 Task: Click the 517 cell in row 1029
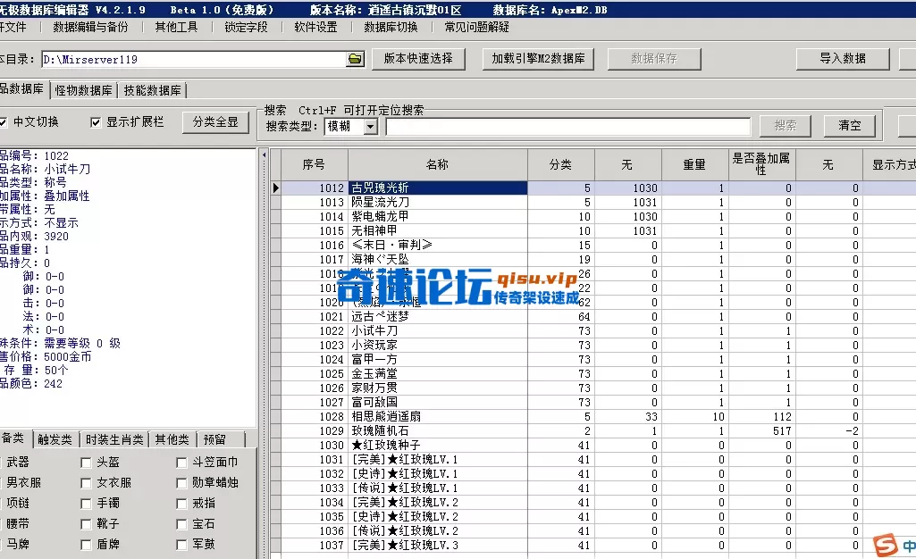761,430
